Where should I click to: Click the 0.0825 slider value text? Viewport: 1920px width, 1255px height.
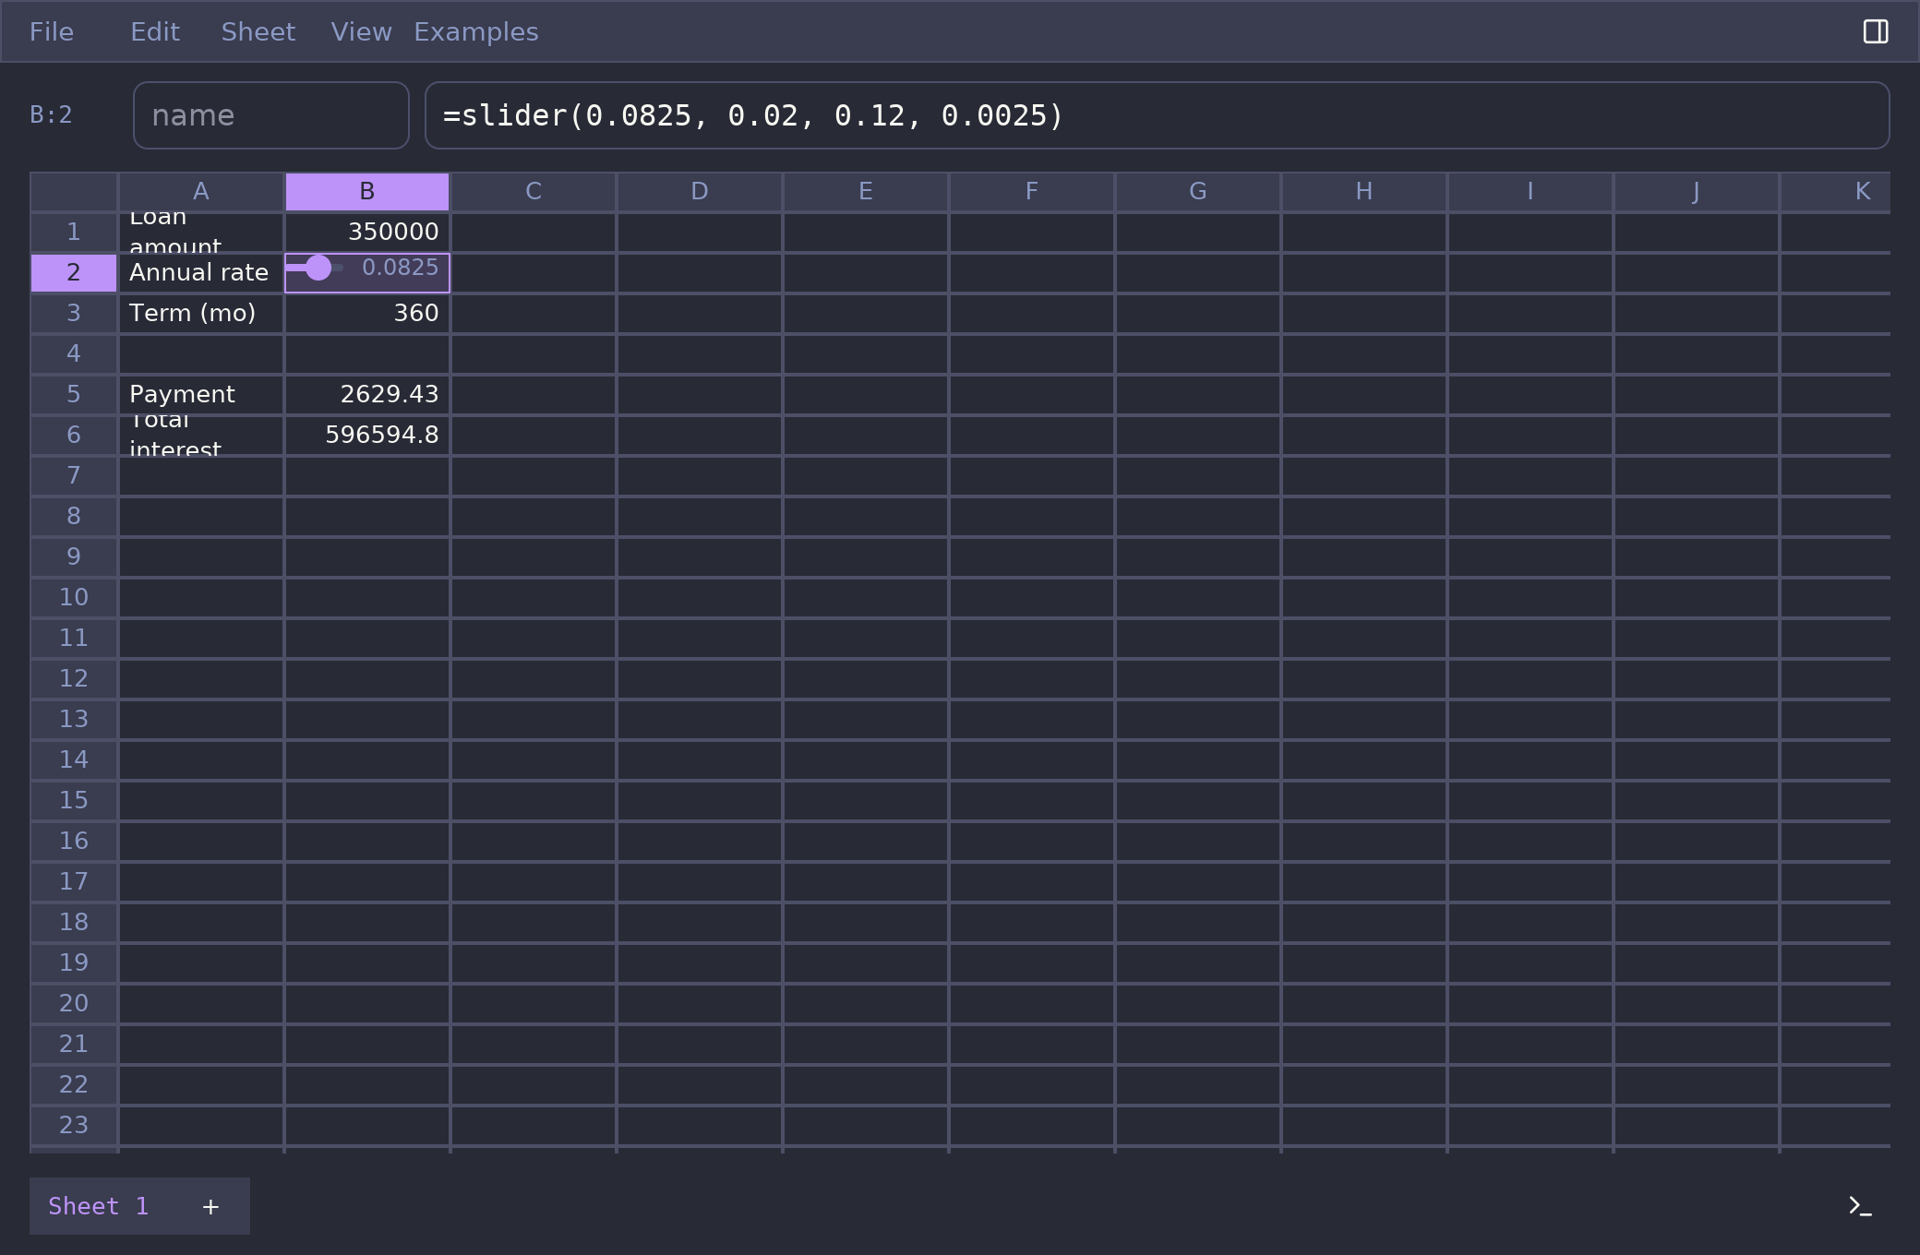pos(401,268)
